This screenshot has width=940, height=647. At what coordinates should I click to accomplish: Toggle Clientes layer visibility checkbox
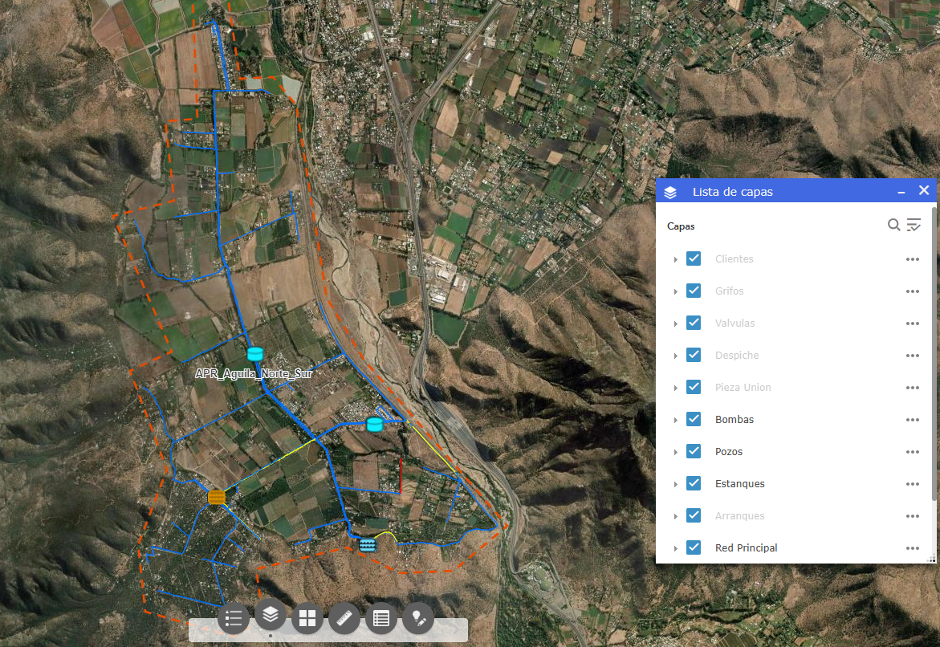point(694,258)
